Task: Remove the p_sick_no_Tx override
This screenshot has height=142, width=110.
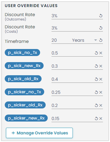Action: pyautogui.click(x=101, y=53)
